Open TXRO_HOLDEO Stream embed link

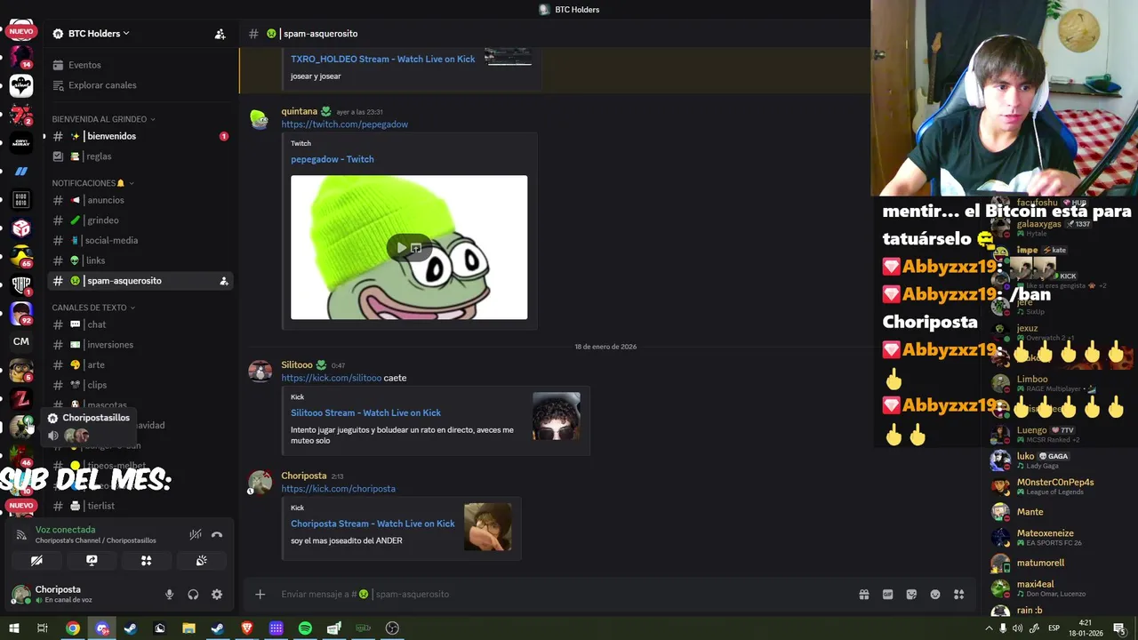tap(383, 59)
